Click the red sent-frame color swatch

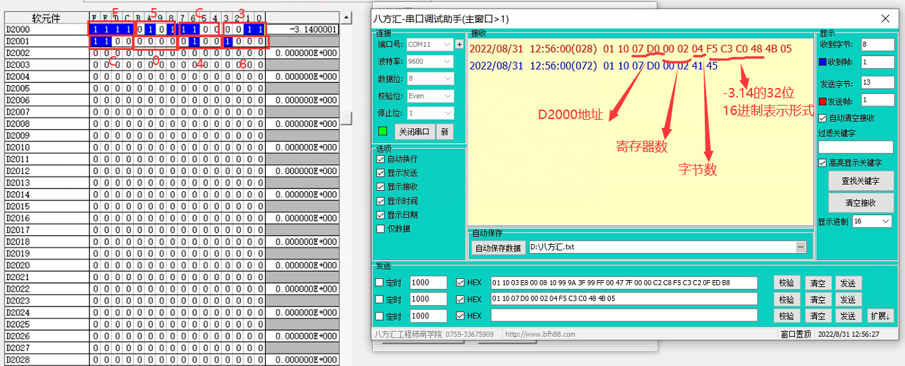tap(822, 100)
